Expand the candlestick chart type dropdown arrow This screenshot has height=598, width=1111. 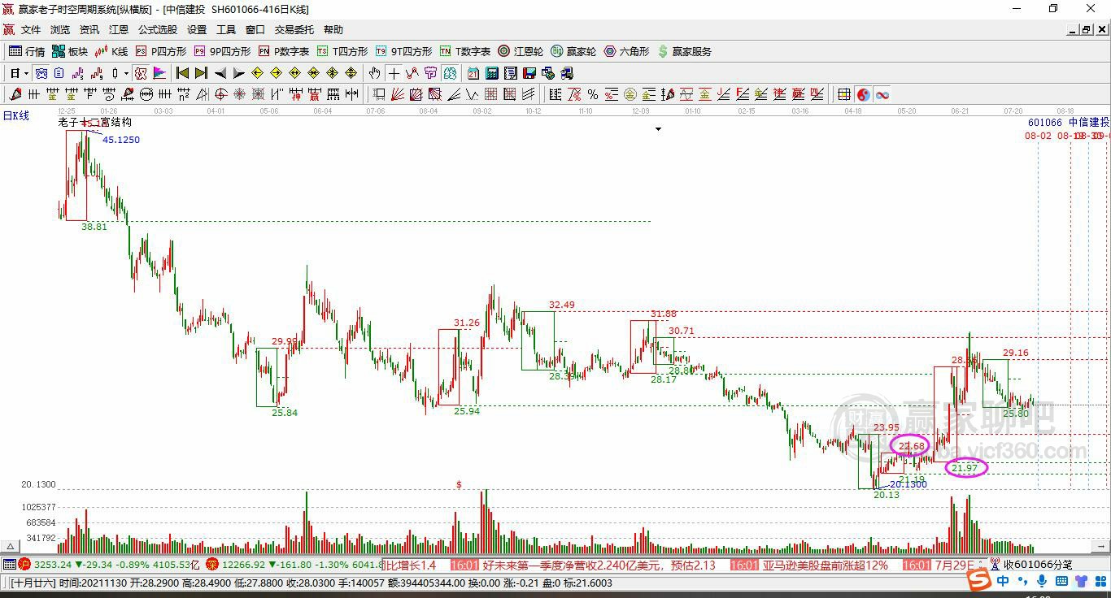[126, 73]
